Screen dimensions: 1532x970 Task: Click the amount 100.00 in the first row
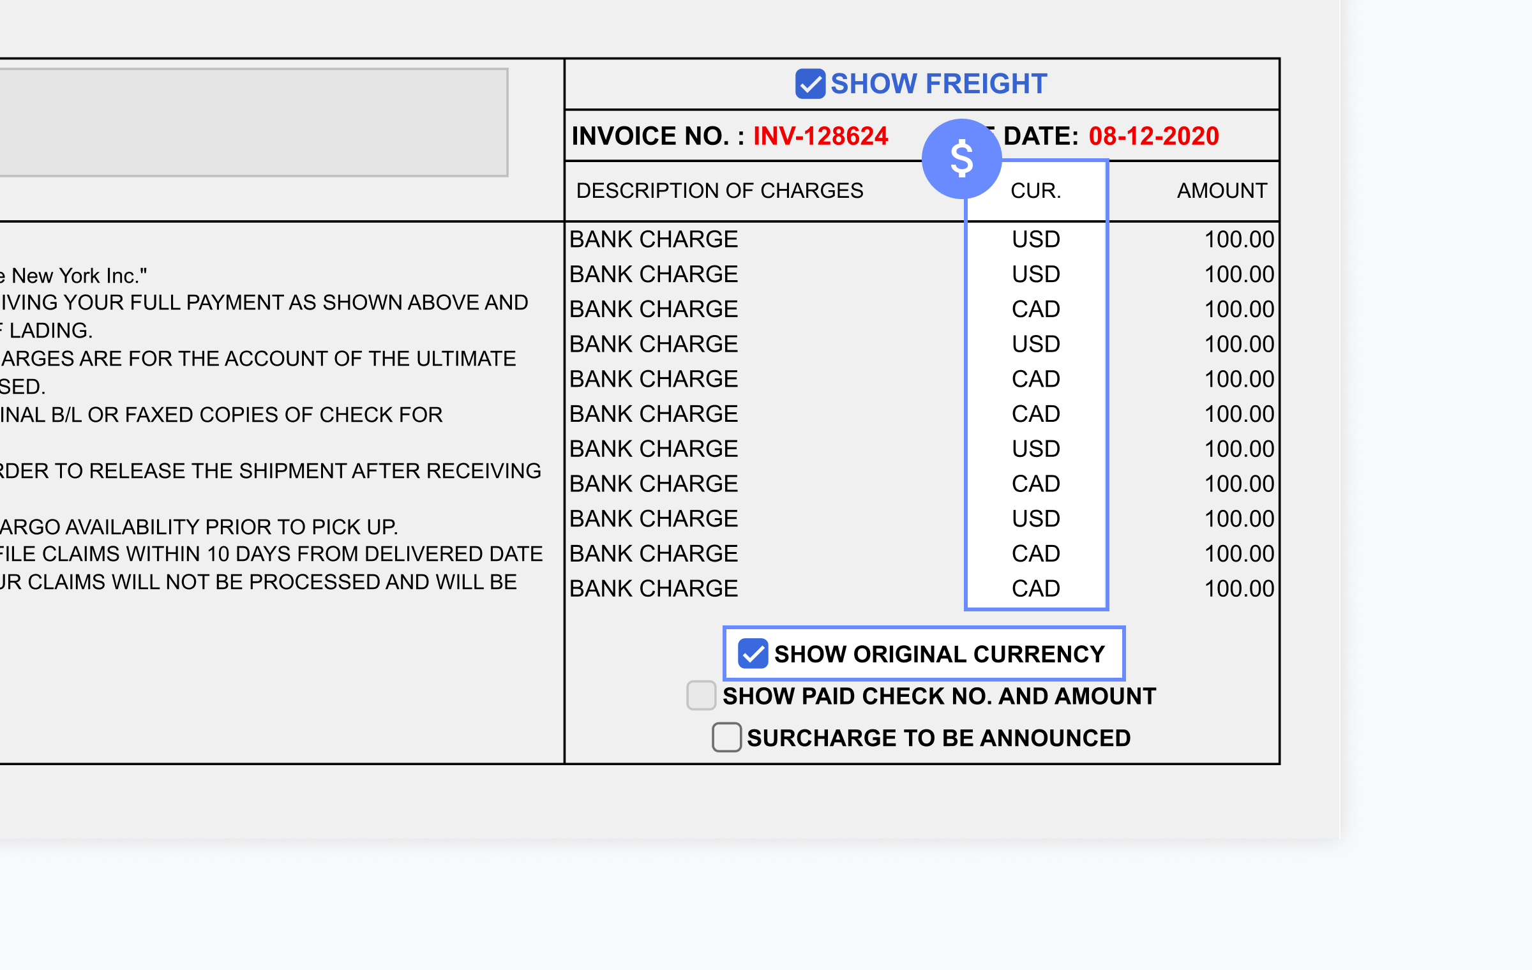[x=1238, y=239]
